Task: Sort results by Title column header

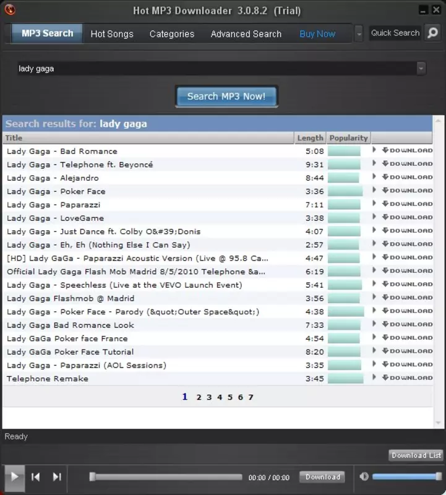Action: (148, 138)
